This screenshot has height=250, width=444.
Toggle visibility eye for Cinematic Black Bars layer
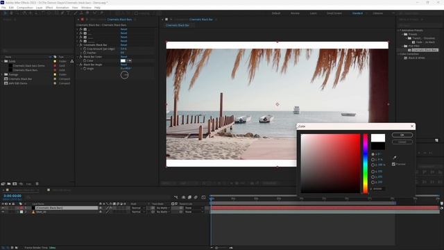[x=3, y=208]
